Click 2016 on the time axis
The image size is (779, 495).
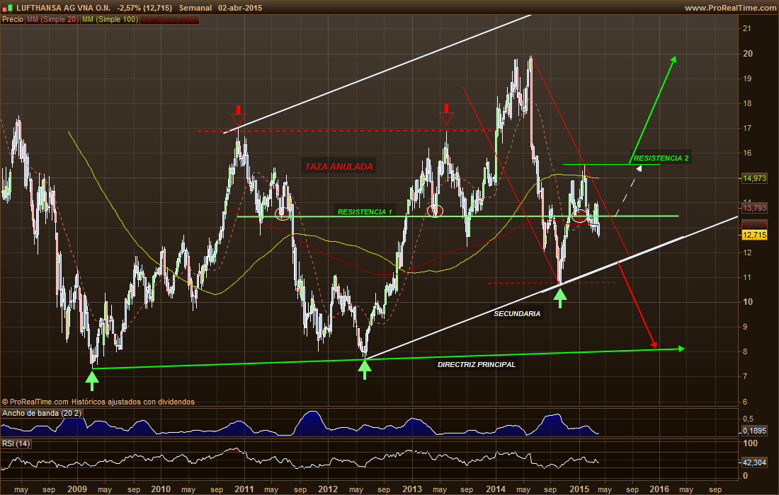659,489
